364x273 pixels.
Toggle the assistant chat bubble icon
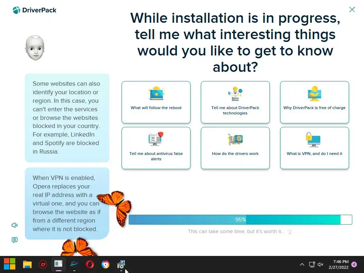tap(15, 240)
